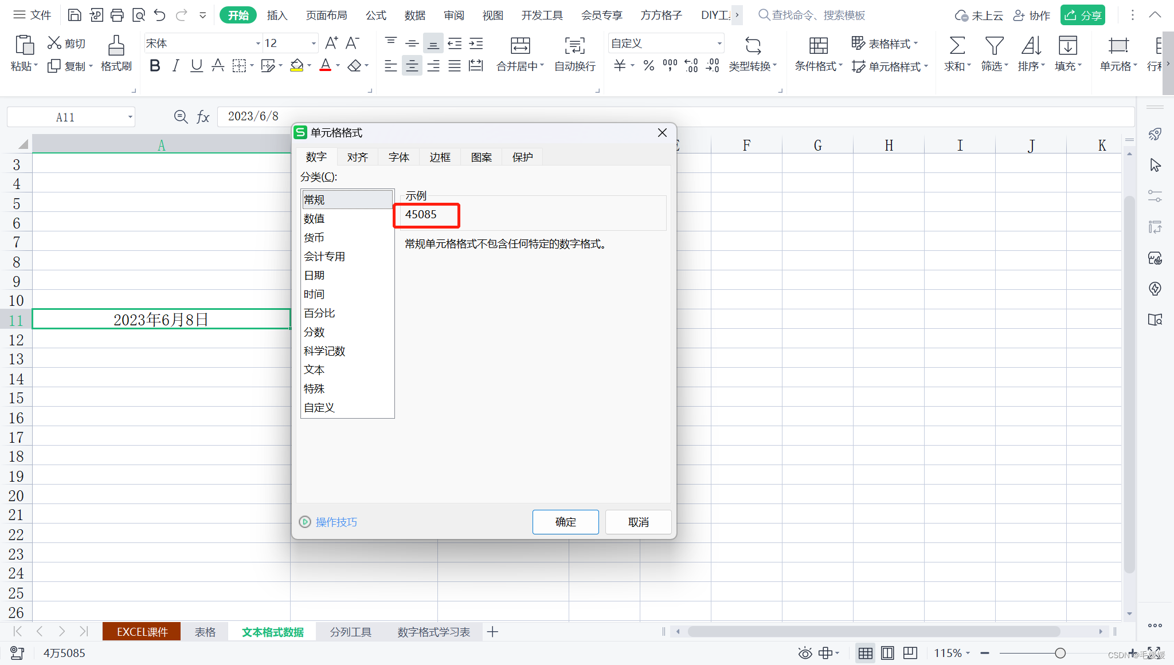Click the Conditional Formatting (条件格式) icon
The image size is (1174, 665).
click(818, 46)
